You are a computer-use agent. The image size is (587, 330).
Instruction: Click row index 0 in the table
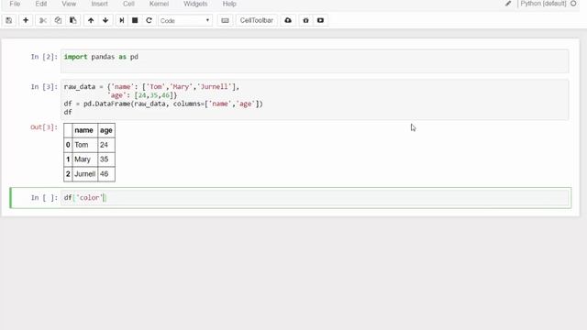pyautogui.click(x=68, y=145)
